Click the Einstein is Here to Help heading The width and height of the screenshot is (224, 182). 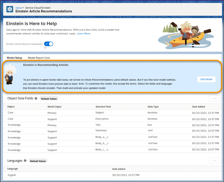pos(32,23)
